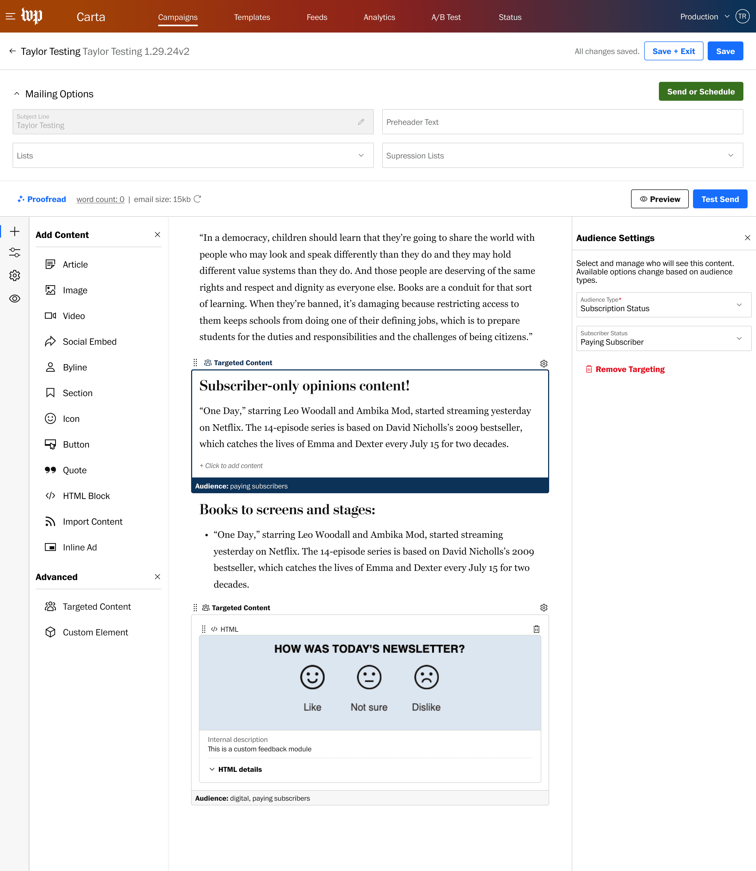This screenshot has height=871, width=756.
Task: Open gear settings for subscriber-only Targeted Content
Action: (x=544, y=363)
